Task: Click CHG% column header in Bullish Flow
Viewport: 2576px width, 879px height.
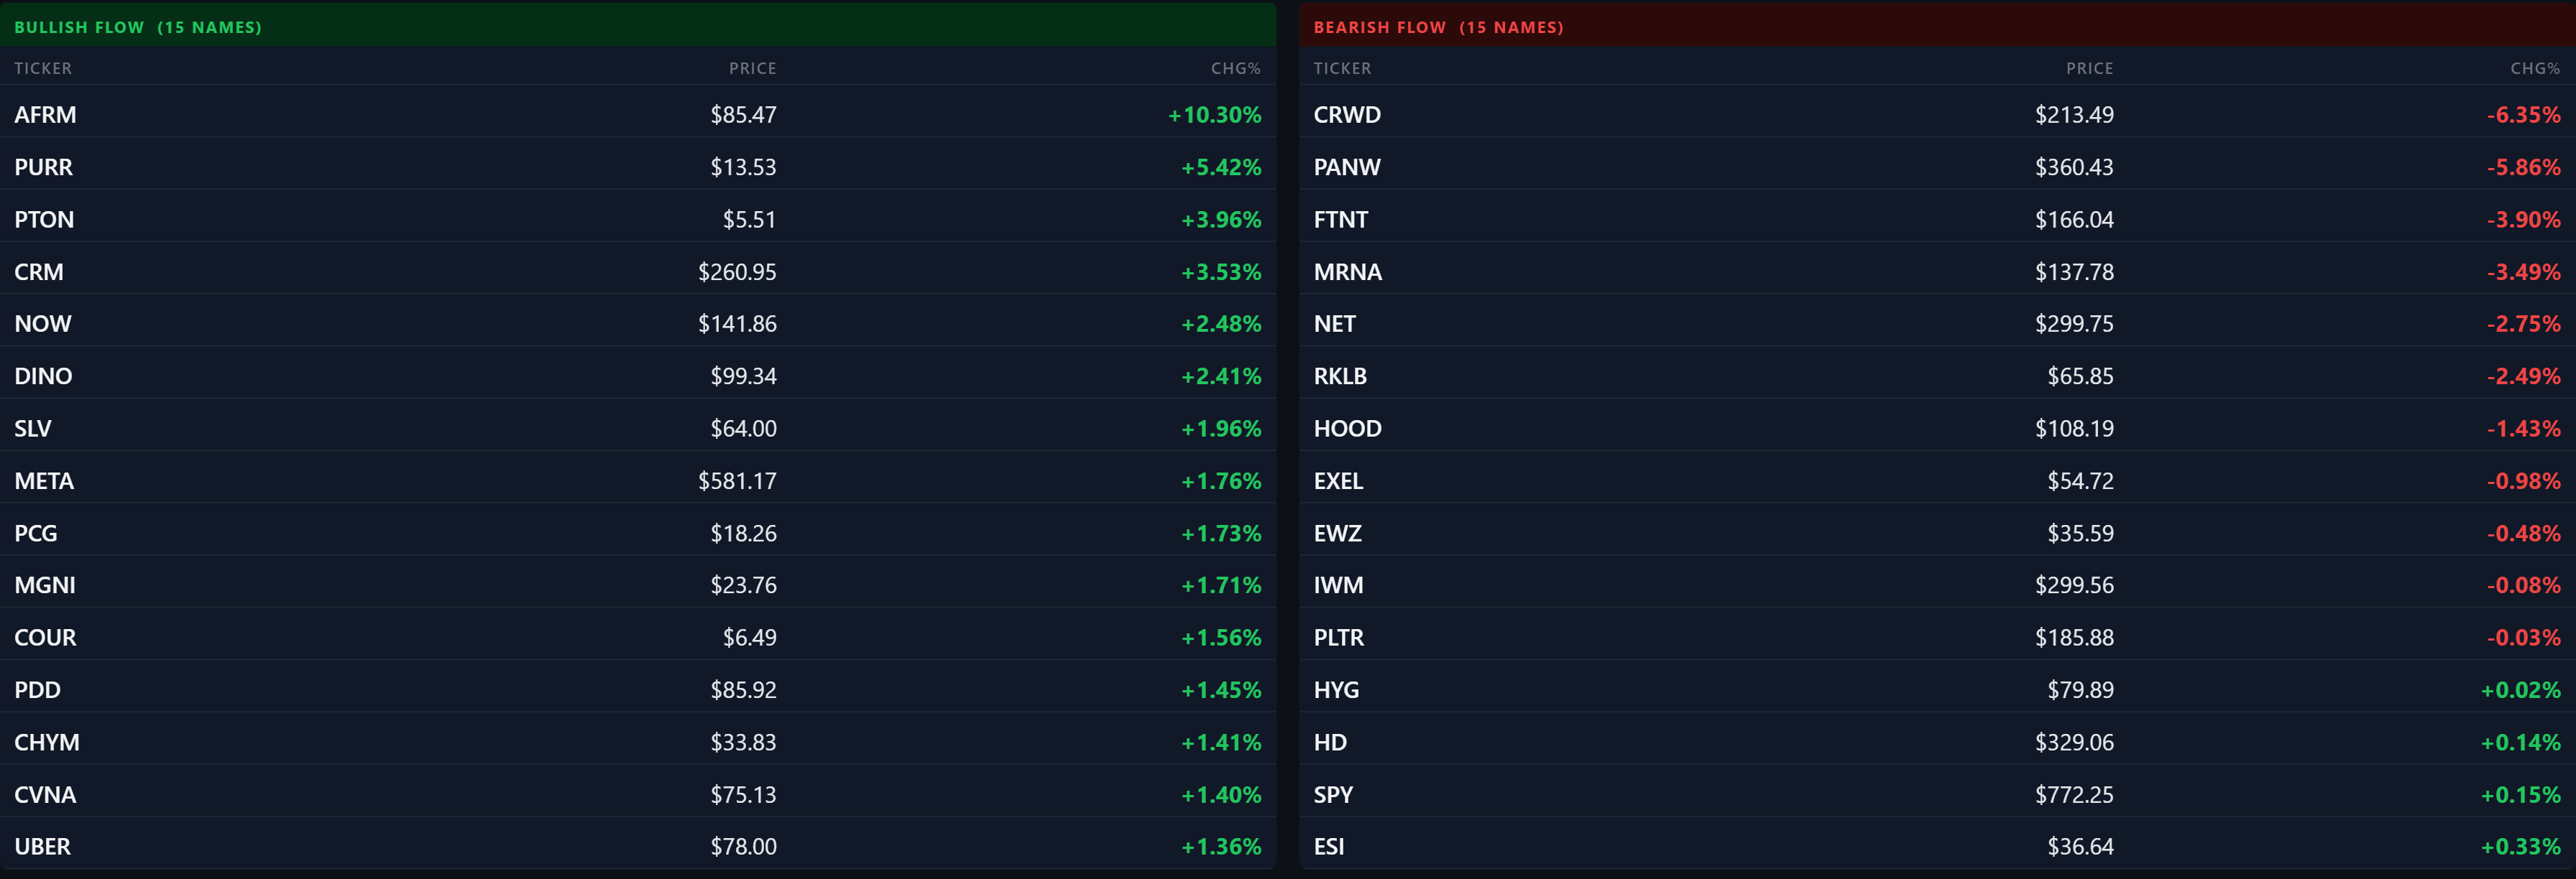Action: coord(1236,68)
